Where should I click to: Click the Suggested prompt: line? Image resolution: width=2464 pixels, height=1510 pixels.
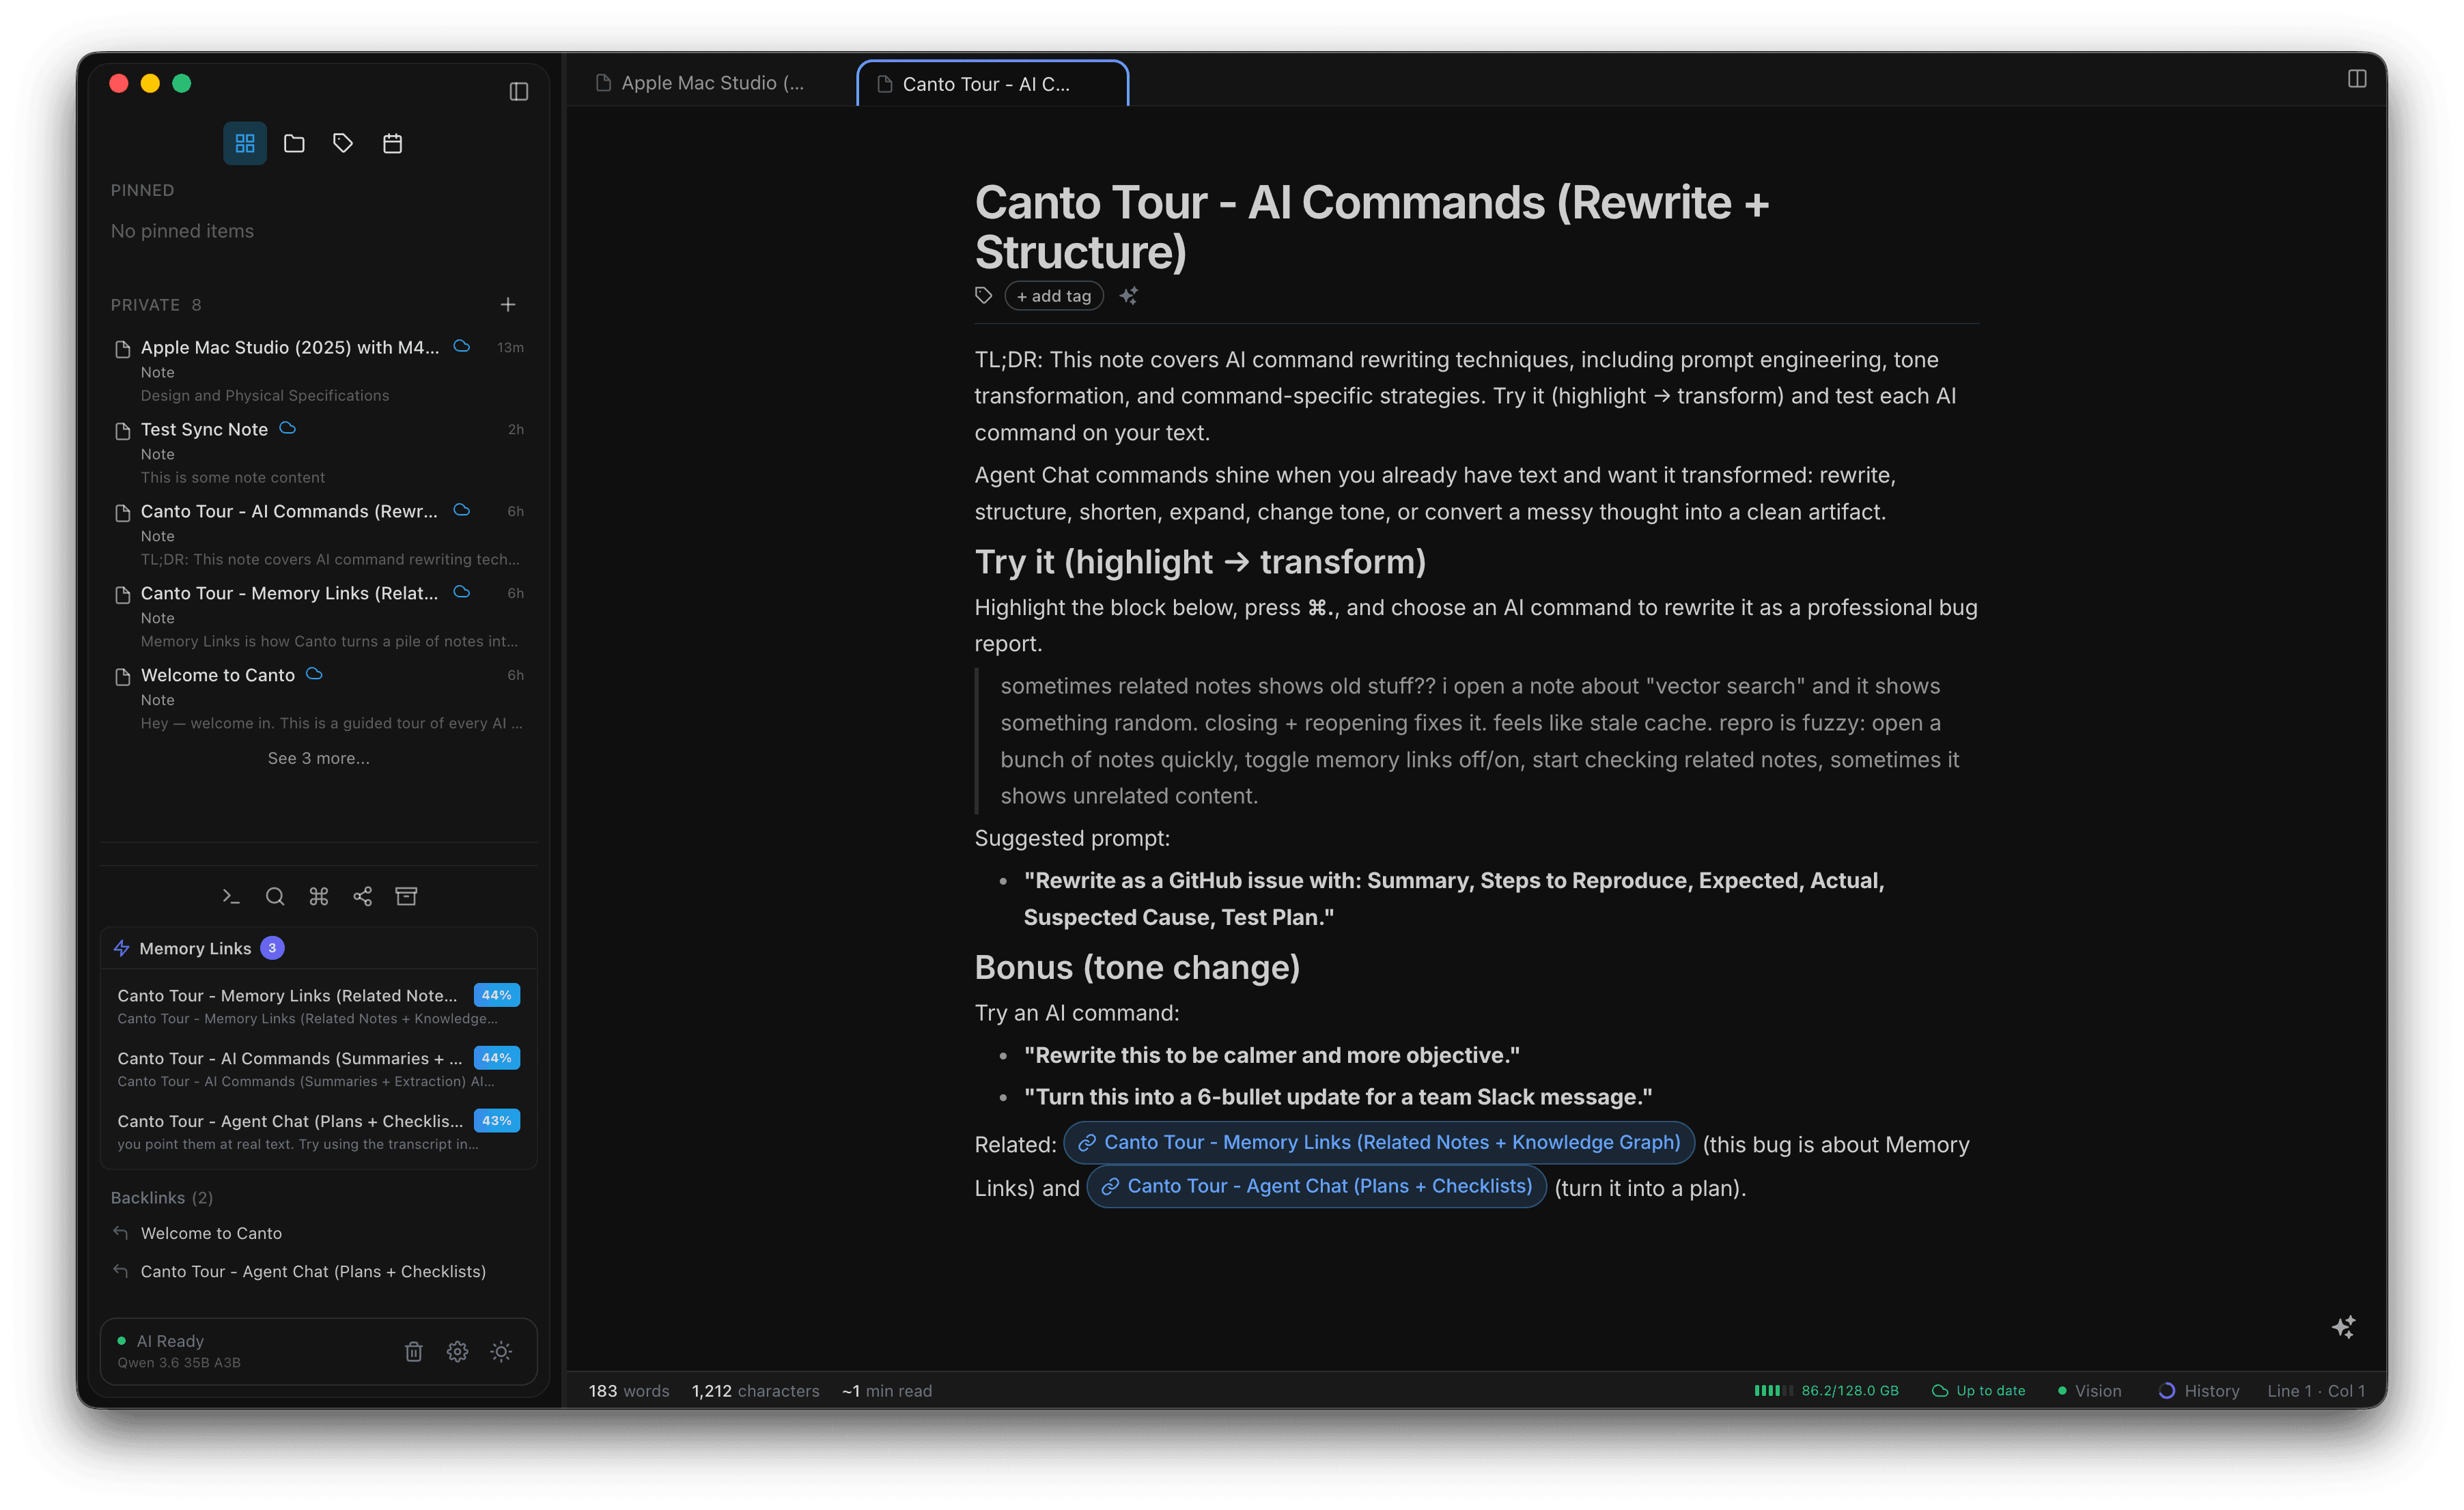pyautogui.click(x=1072, y=838)
